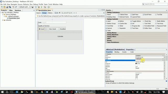Viewport: 168px width, 94px height.
Task: Click the Debug Project toolbar icon
Action: [x=45, y=7]
